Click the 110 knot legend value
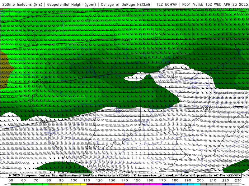The width and height of the screenshot is (249, 186). pyautogui.click(x=87, y=180)
